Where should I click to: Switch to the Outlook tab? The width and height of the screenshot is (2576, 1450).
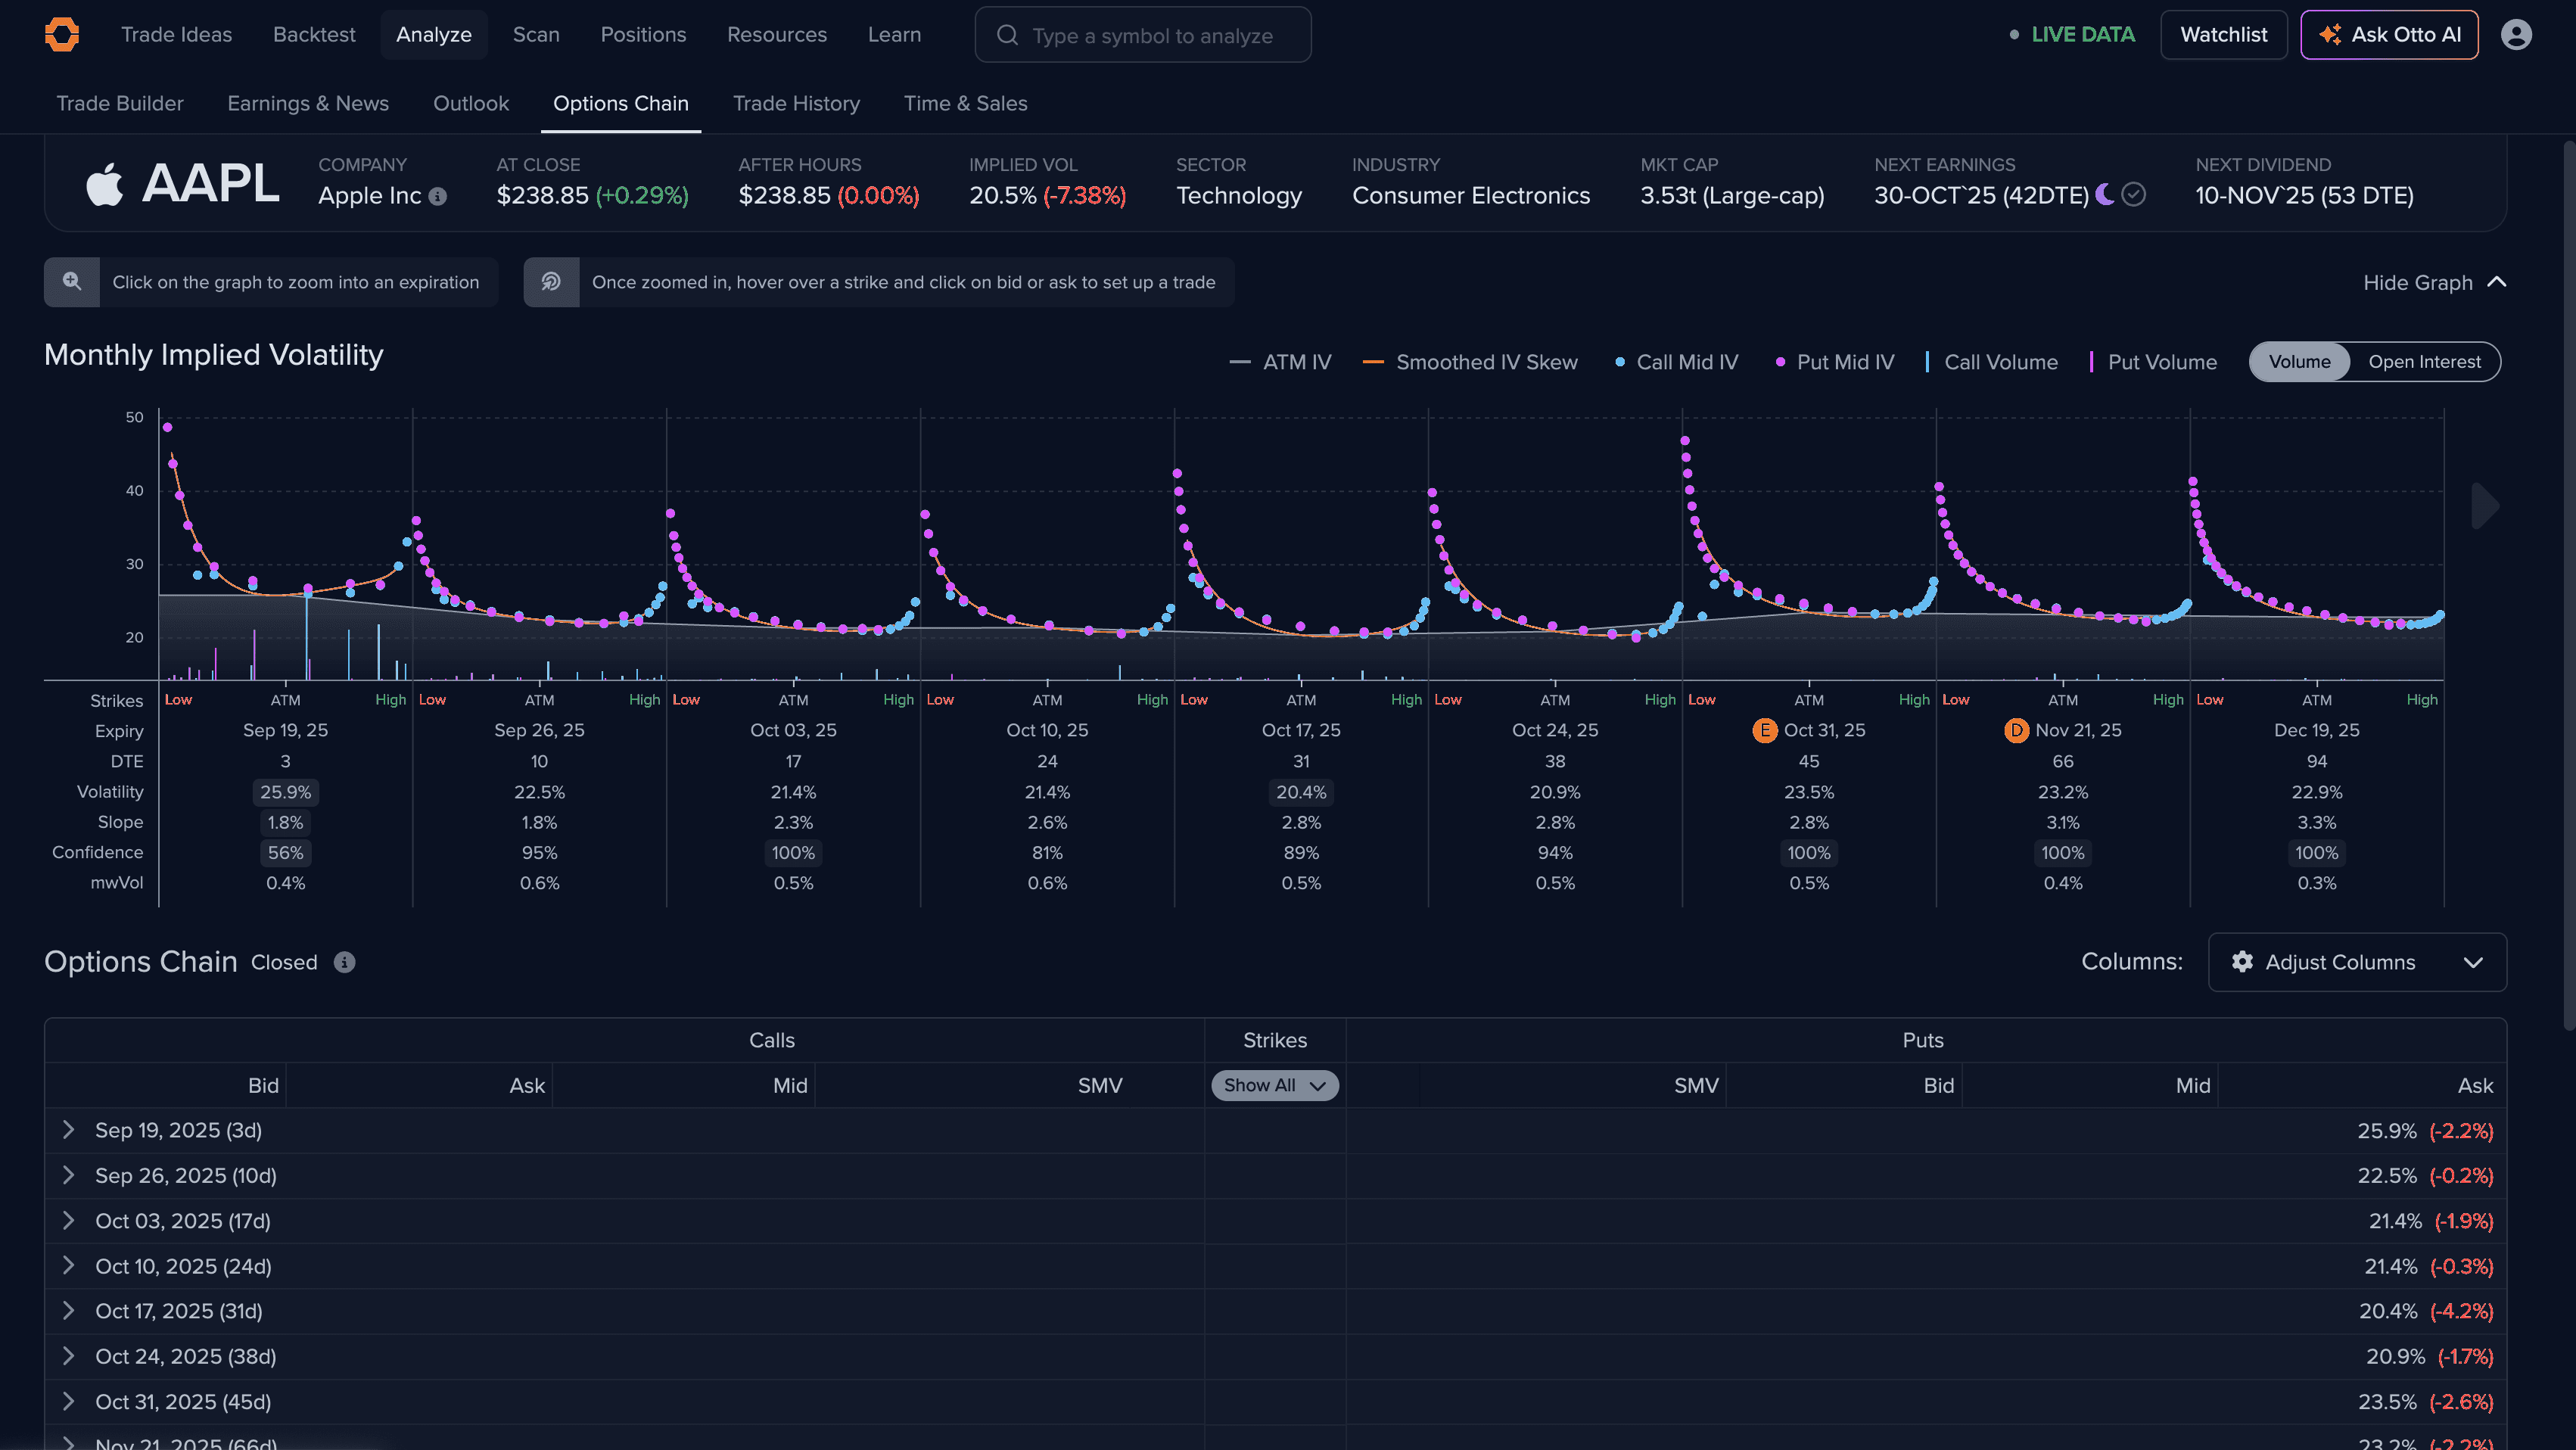[x=471, y=104]
